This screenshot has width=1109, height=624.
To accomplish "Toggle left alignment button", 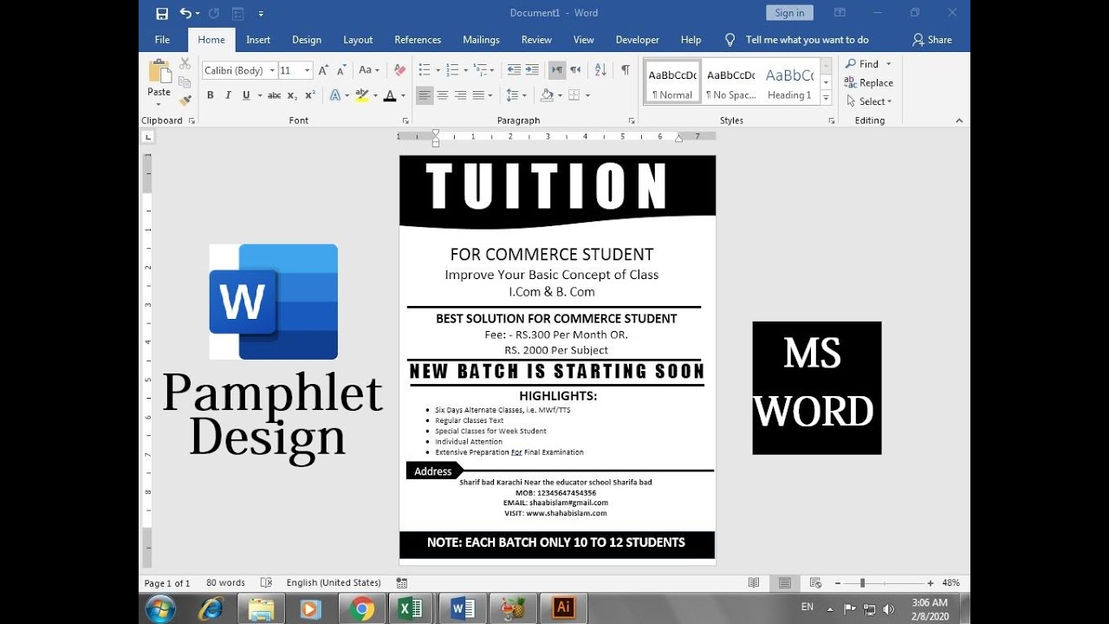I will (425, 95).
